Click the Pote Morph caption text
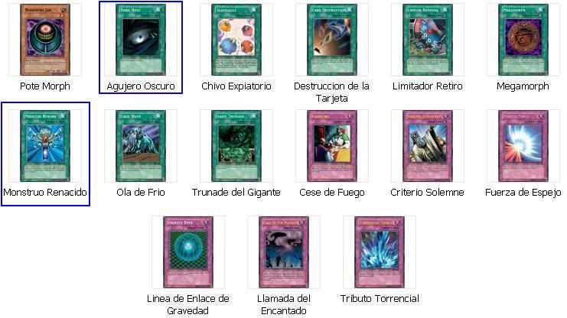The height and width of the screenshot is (318, 567). (x=45, y=86)
